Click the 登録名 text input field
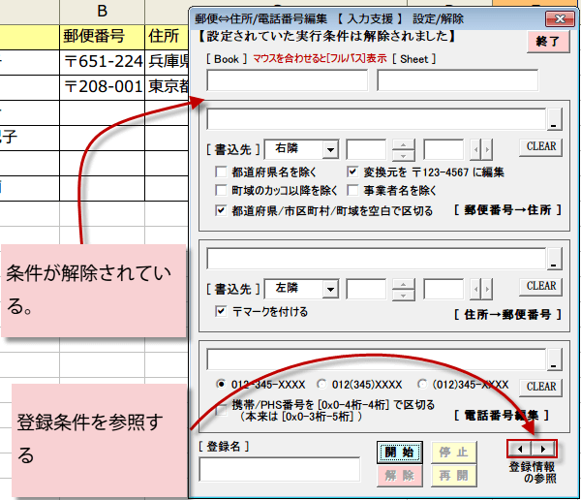581x500 pixels. (x=279, y=469)
